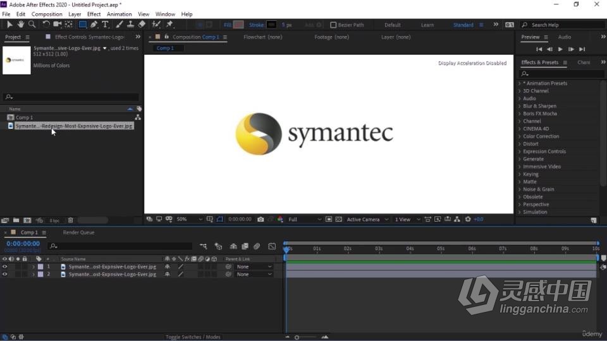This screenshot has height=341, width=607.
Task: Switch to Effect Controls tab
Action: click(x=90, y=37)
